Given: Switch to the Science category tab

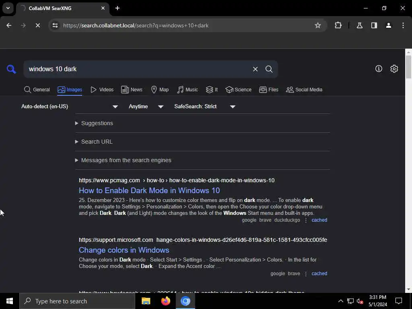Looking at the screenshot, I should (x=239, y=90).
